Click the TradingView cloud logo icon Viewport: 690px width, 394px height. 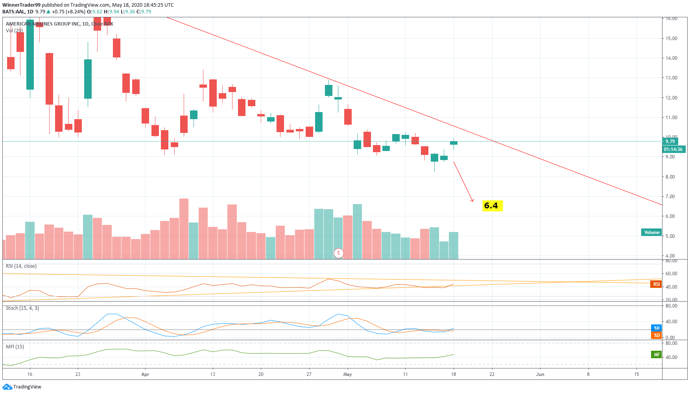point(7,387)
